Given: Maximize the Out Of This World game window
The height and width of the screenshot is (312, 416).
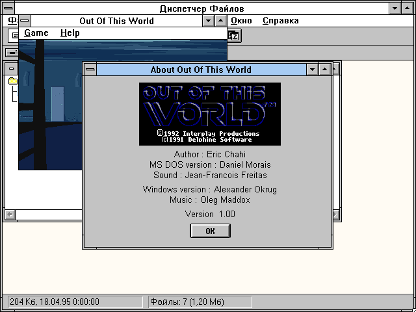Looking at the screenshot, I should pyautogui.click(x=220, y=21).
